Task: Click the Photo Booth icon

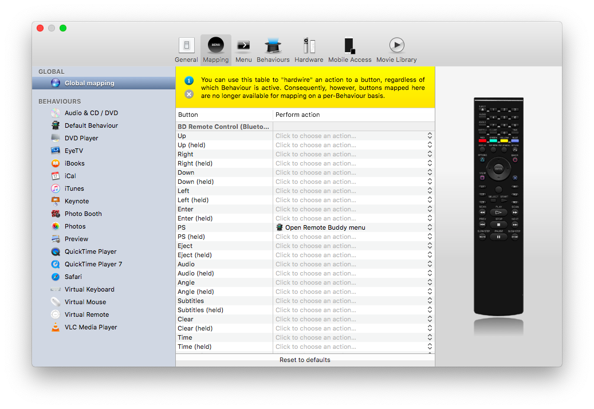Action: 56,214
